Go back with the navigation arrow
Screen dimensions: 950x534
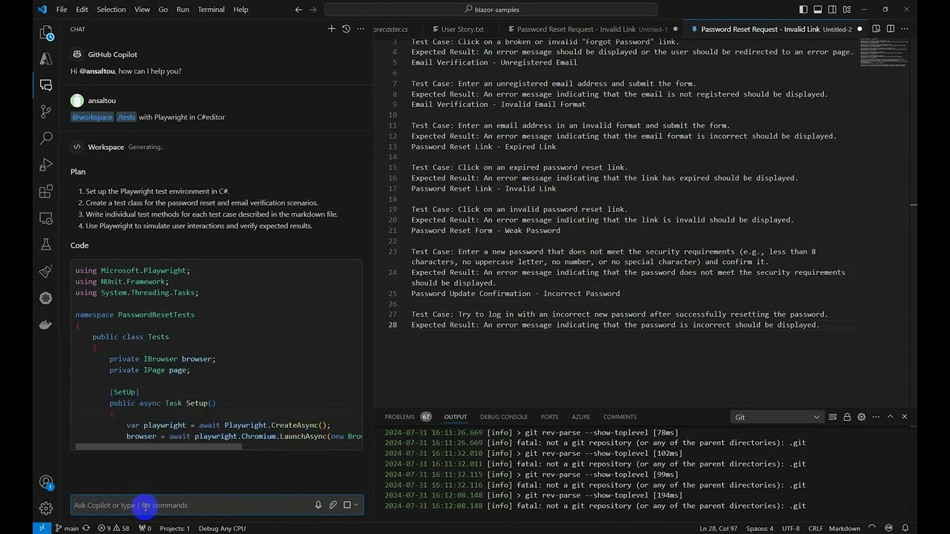pos(298,10)
